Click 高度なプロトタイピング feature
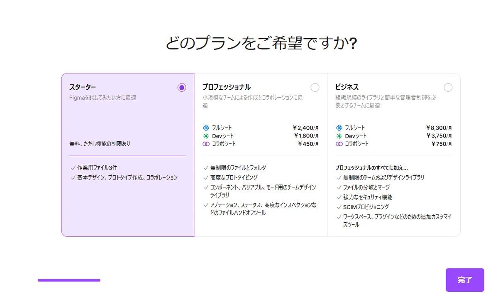498x300 pixels. click(x=234, y=177)
